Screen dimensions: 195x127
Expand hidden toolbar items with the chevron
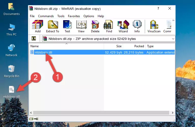tap(173, 20)
